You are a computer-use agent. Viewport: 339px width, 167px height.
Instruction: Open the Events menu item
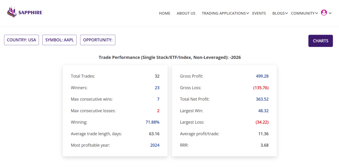259,13
